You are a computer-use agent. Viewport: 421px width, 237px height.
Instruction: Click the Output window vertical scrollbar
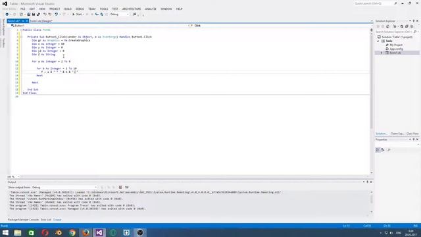[372, 201]
